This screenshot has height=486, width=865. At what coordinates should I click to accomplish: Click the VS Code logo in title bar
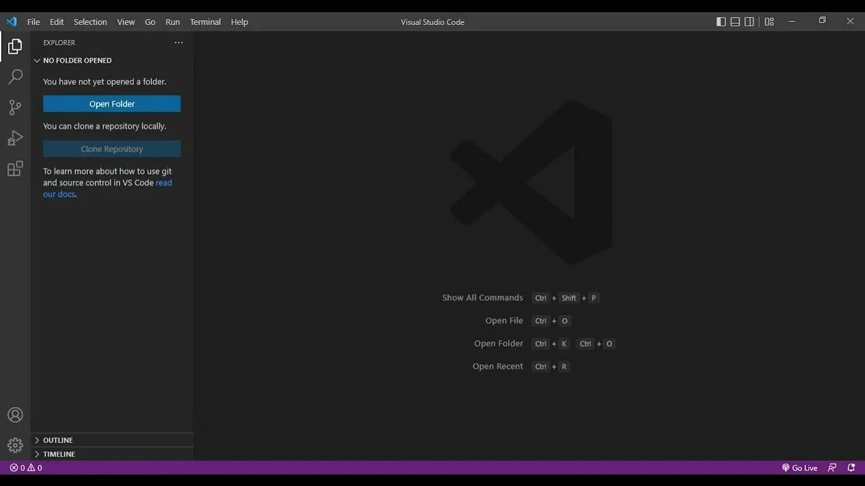click(11, 22)
